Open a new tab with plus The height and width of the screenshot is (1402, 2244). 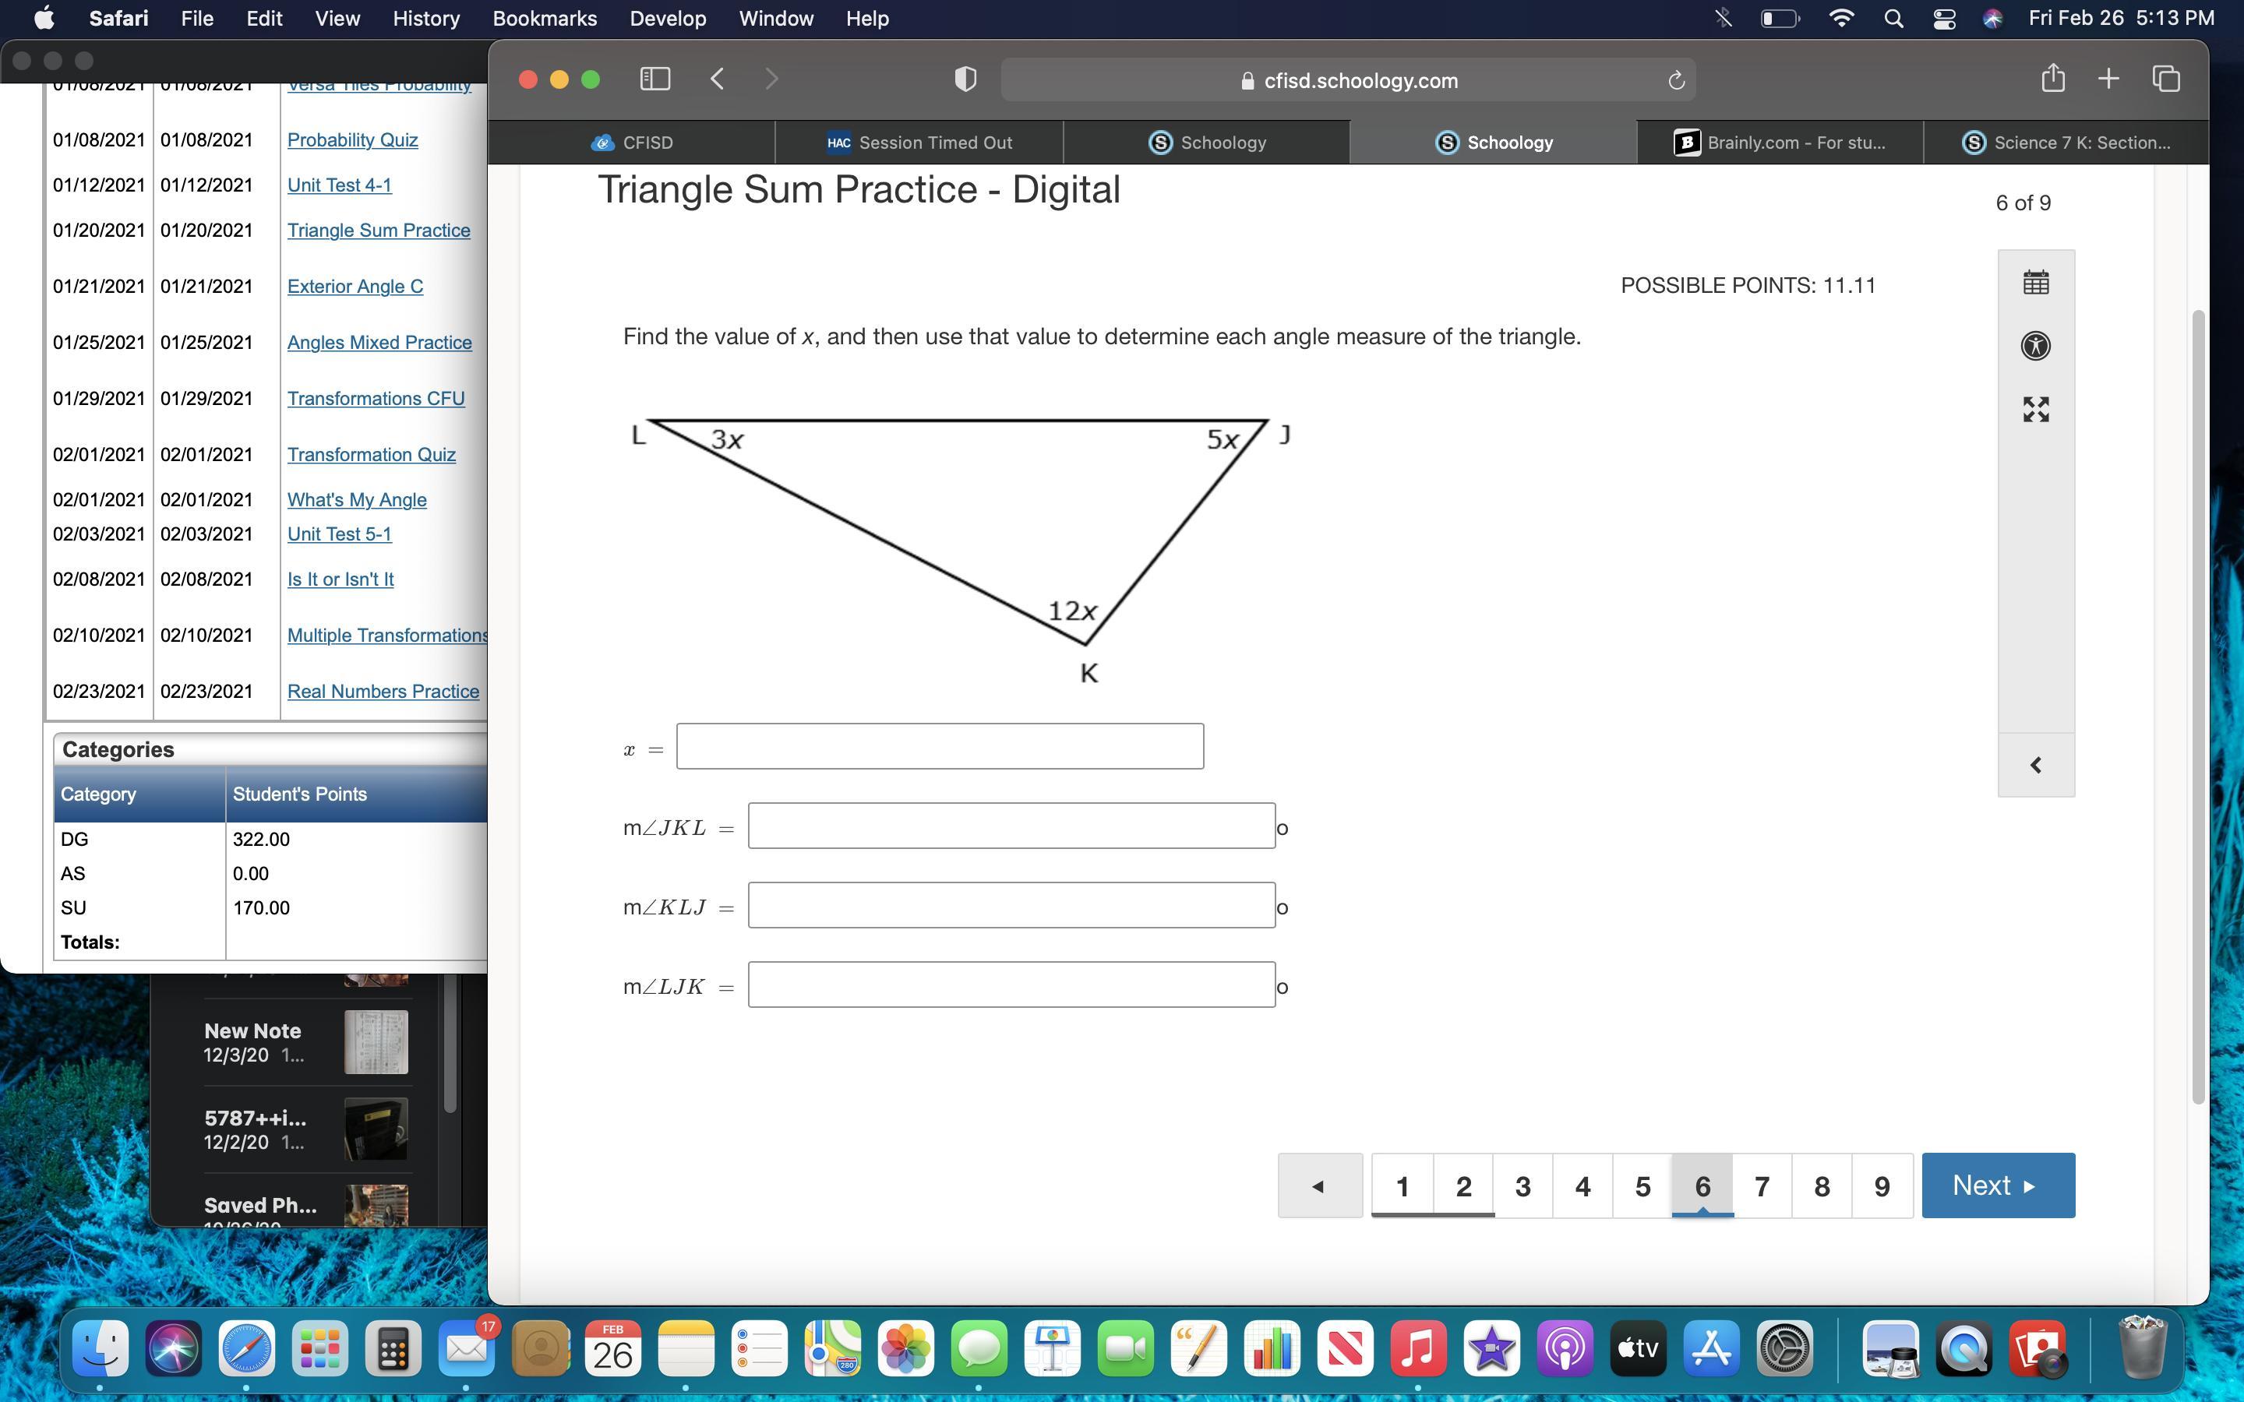[x=2108, y=79]
